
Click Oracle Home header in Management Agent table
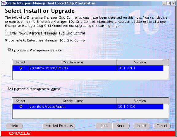coord(73,101)
